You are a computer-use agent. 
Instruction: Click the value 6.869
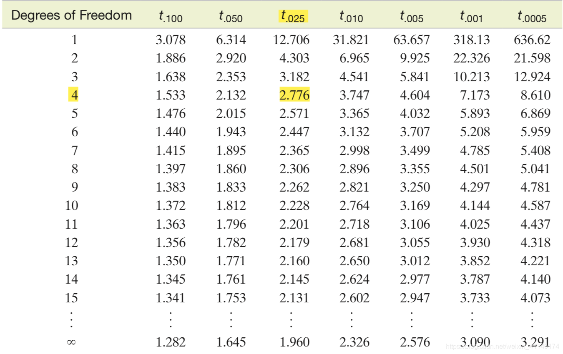point(535,114)
